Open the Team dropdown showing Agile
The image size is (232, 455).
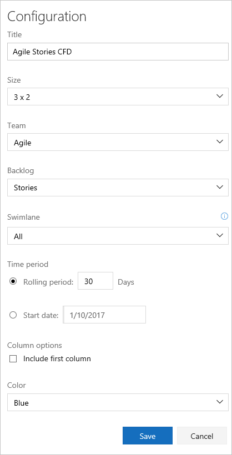pos(118,142)
